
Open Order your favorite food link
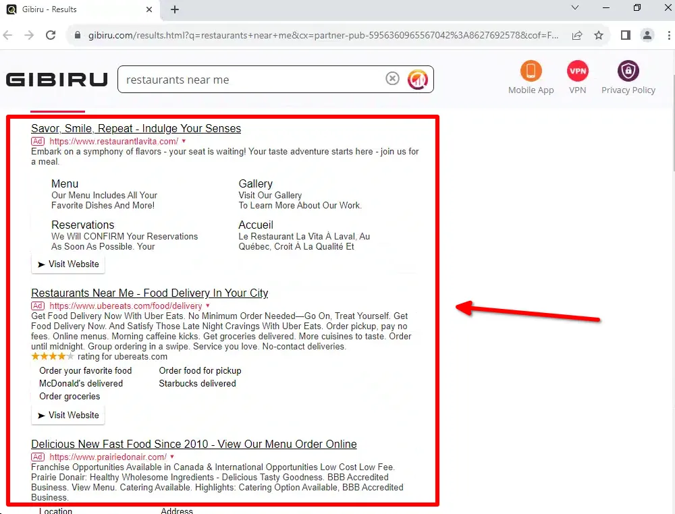[85, 371]
